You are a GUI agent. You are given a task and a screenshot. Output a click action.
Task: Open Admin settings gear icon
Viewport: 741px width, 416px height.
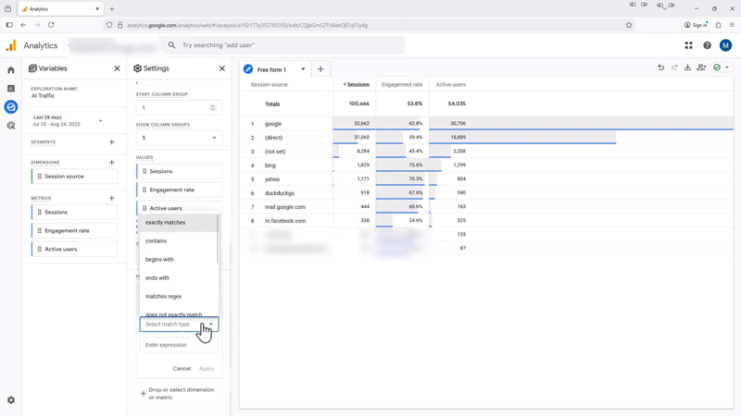click(11, 400)
